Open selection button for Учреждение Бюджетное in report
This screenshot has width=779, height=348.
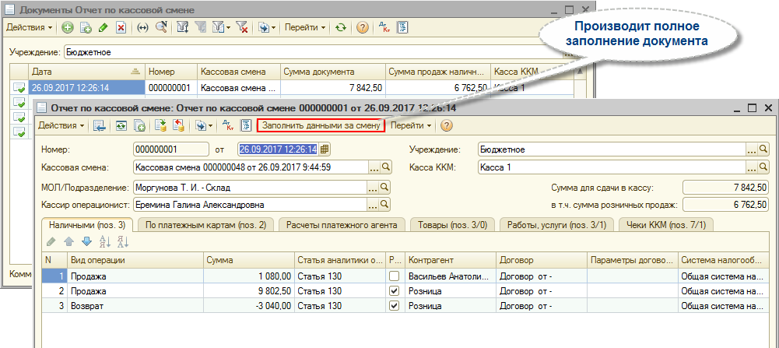[752, 149]
